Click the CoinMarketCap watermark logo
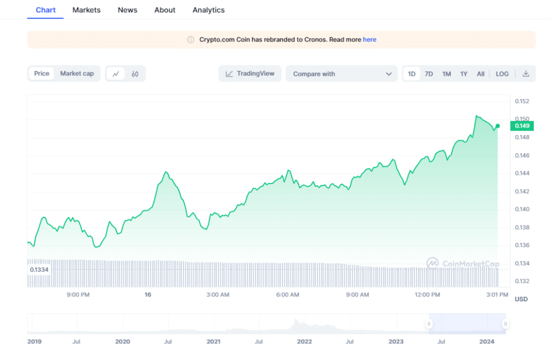 coord(433,263)
